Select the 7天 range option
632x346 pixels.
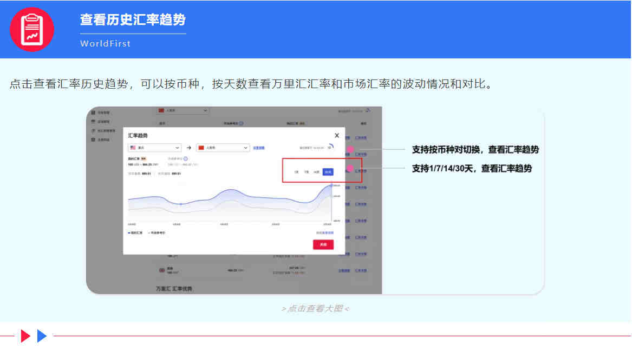coord(307,172)
